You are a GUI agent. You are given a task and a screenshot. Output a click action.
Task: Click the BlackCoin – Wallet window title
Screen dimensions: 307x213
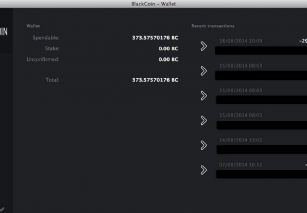pyautogui.click(x=153, y=4)
